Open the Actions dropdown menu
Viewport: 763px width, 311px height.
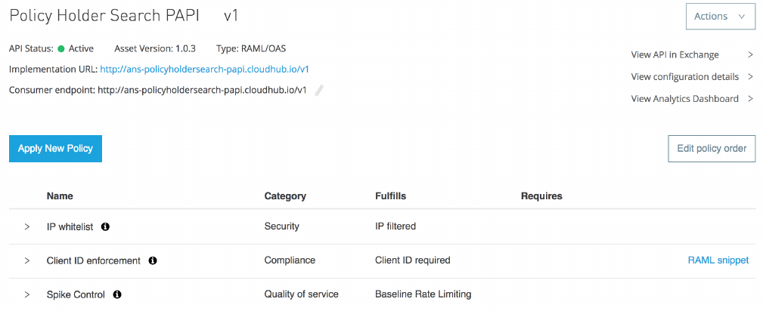click(x=720, y=17)
